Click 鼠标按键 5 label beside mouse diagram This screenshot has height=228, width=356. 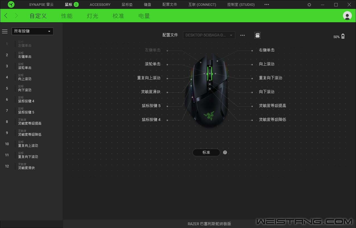151,106
